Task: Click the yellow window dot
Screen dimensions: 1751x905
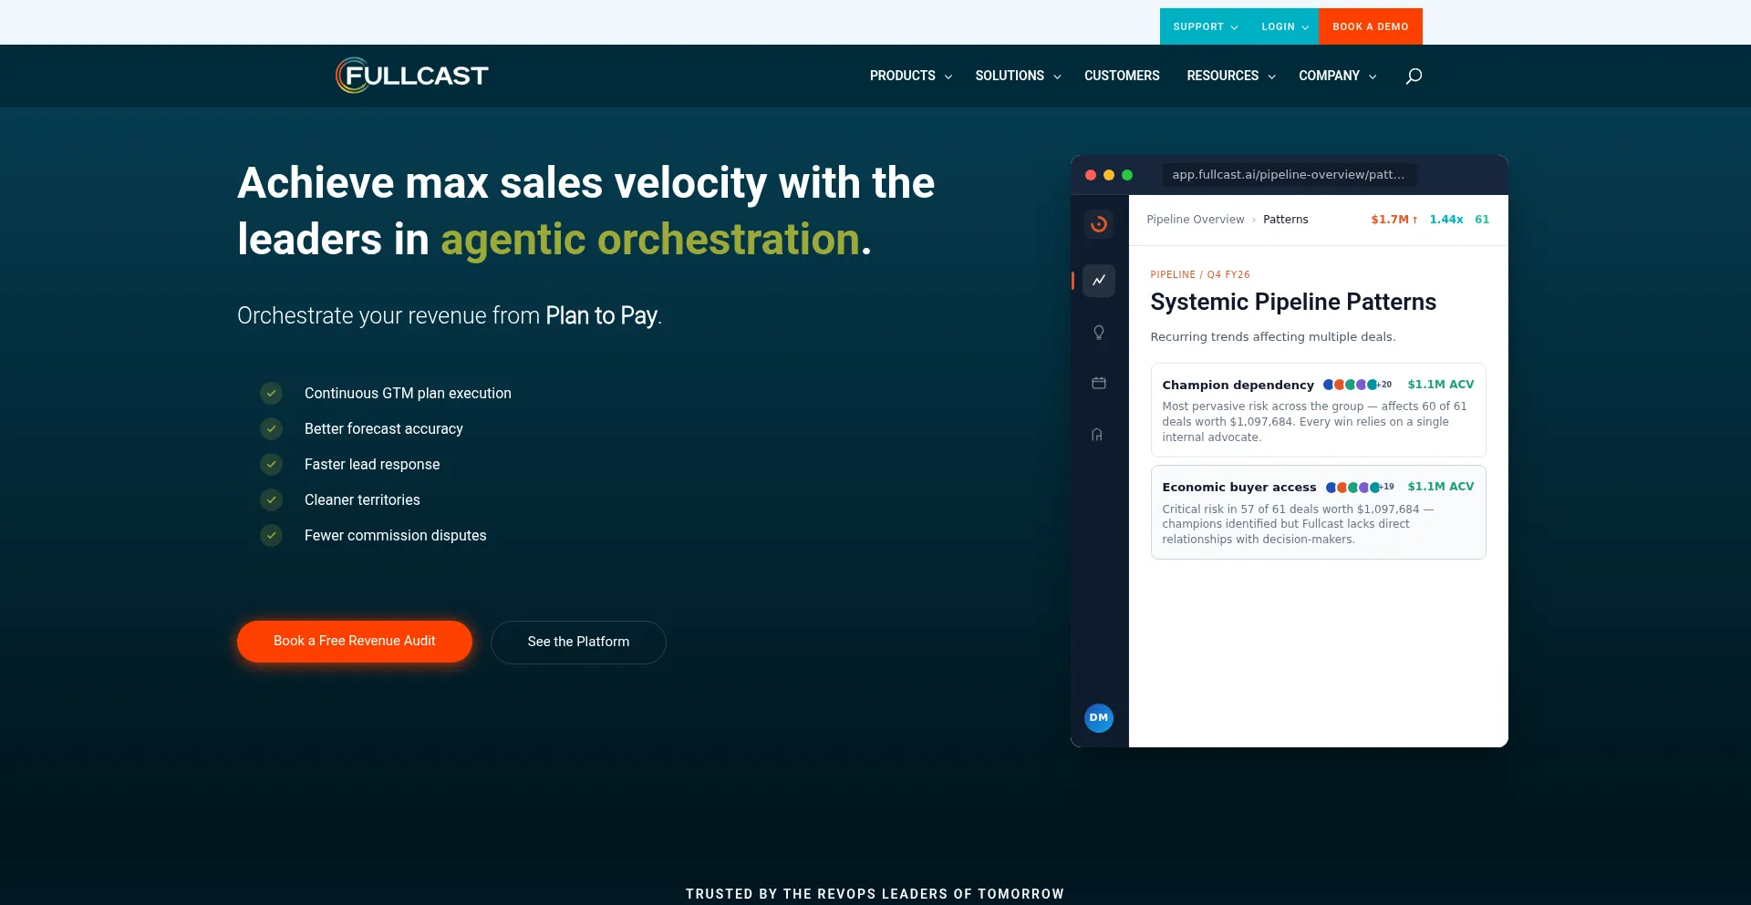Action: coord(1109,175)
